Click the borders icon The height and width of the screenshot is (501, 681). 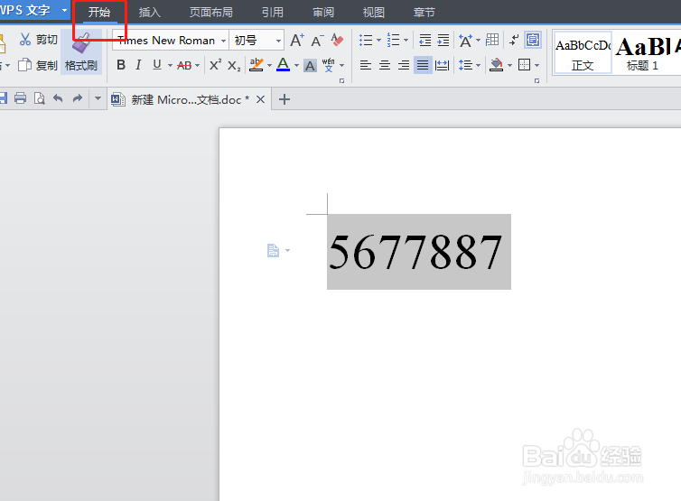pos(524,65)
